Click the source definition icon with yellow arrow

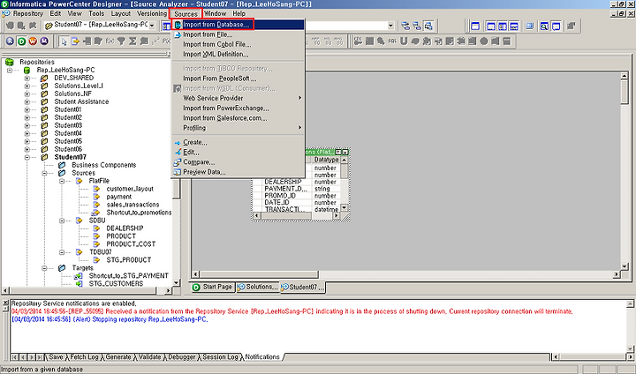point(75,41)
